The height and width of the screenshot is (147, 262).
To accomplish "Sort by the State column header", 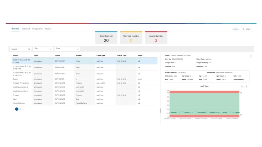I will (140, 56).
